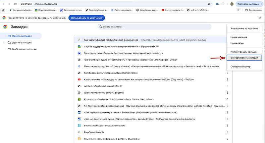Select Мобильные закладки folder

pos(22,49)
